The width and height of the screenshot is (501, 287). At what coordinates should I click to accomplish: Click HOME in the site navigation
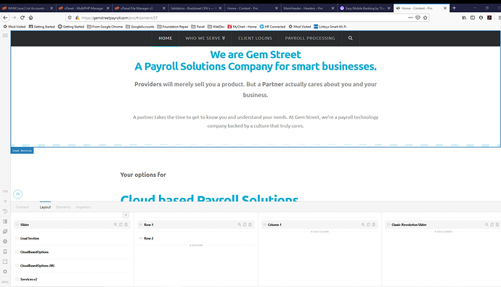[x=166, y=38]
